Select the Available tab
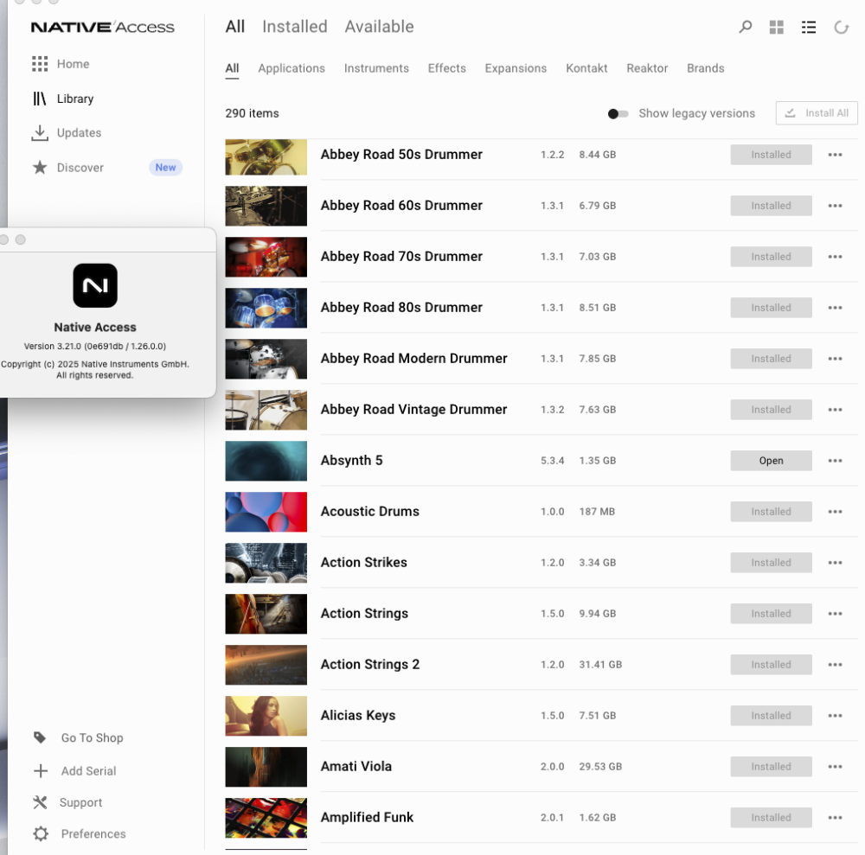The image size is (865, 855). coord(379,27)
